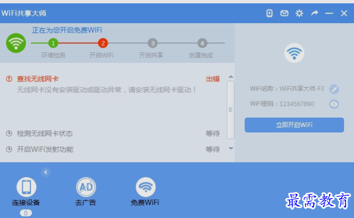Open 连接设备 phone icon

pos(27,187)
